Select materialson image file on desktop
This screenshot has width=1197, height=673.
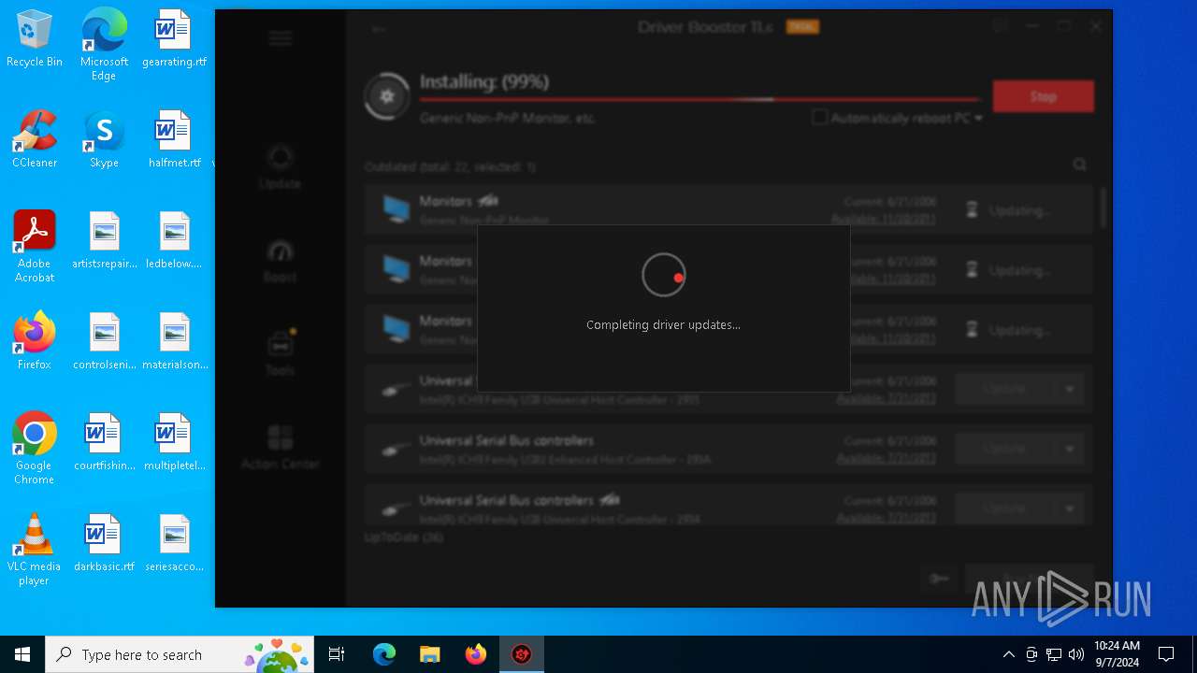pyautogui.click(x=174, y=342)
